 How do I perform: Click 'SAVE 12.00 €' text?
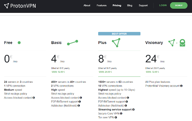(58, 72)
